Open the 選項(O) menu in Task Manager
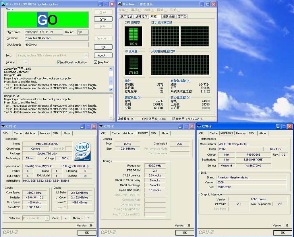 click(x=136, y=10)
